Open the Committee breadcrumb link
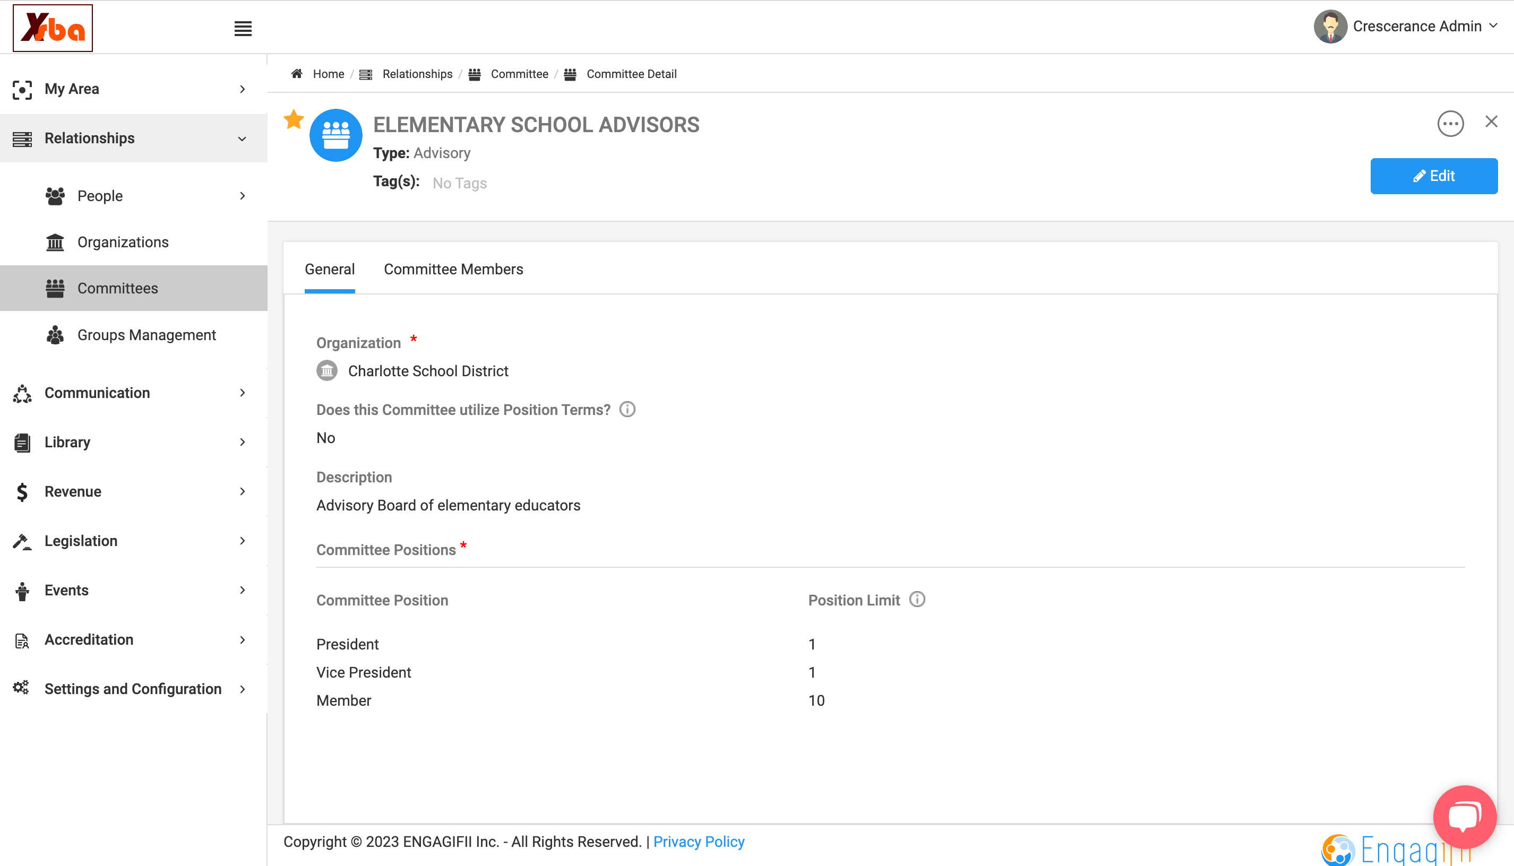 click(x=519, y=74)
